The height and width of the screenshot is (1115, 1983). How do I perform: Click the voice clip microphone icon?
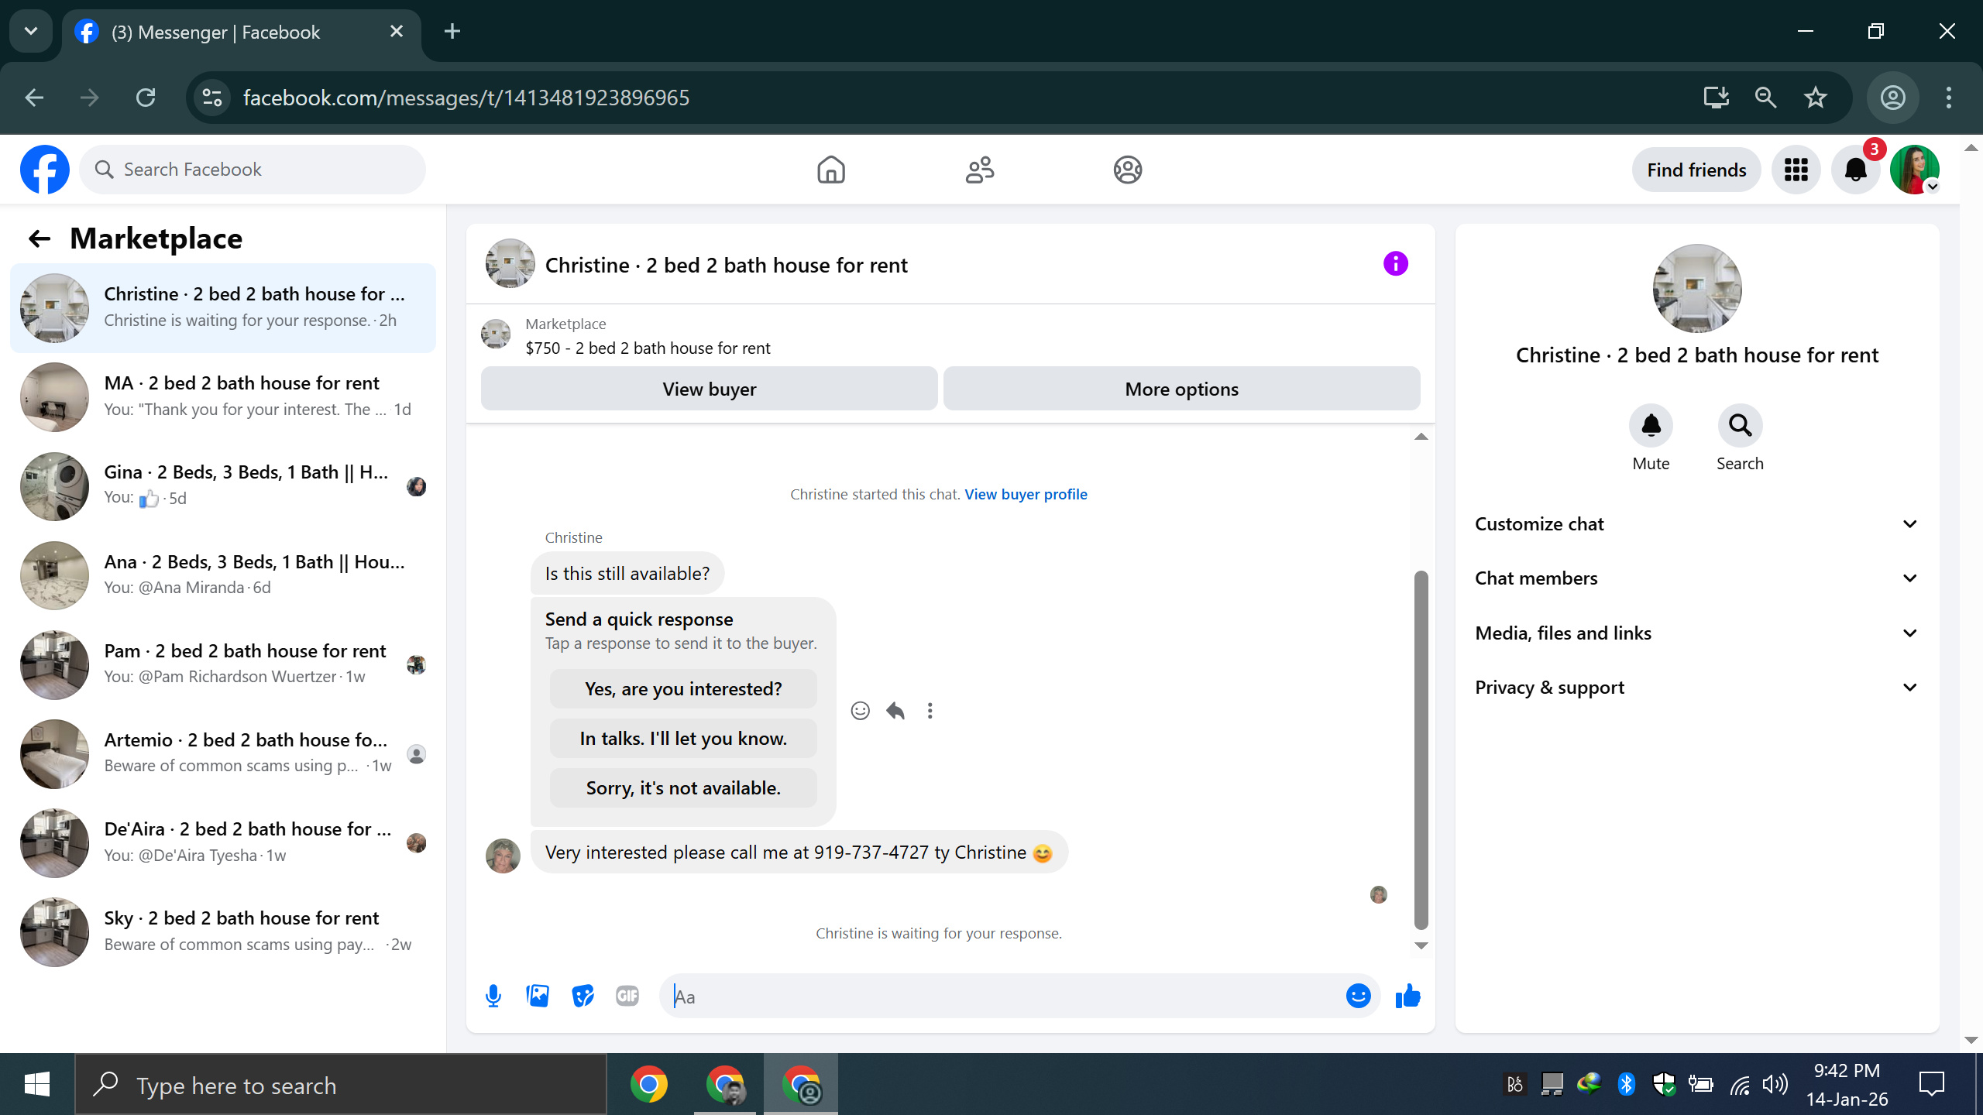pyautogui.click(x=493, y=996)
